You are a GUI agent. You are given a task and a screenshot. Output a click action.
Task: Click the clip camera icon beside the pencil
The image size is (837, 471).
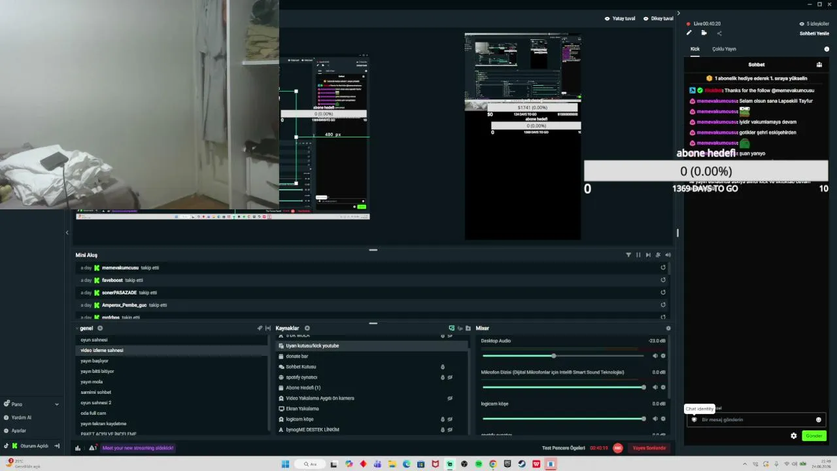[704, 33]
